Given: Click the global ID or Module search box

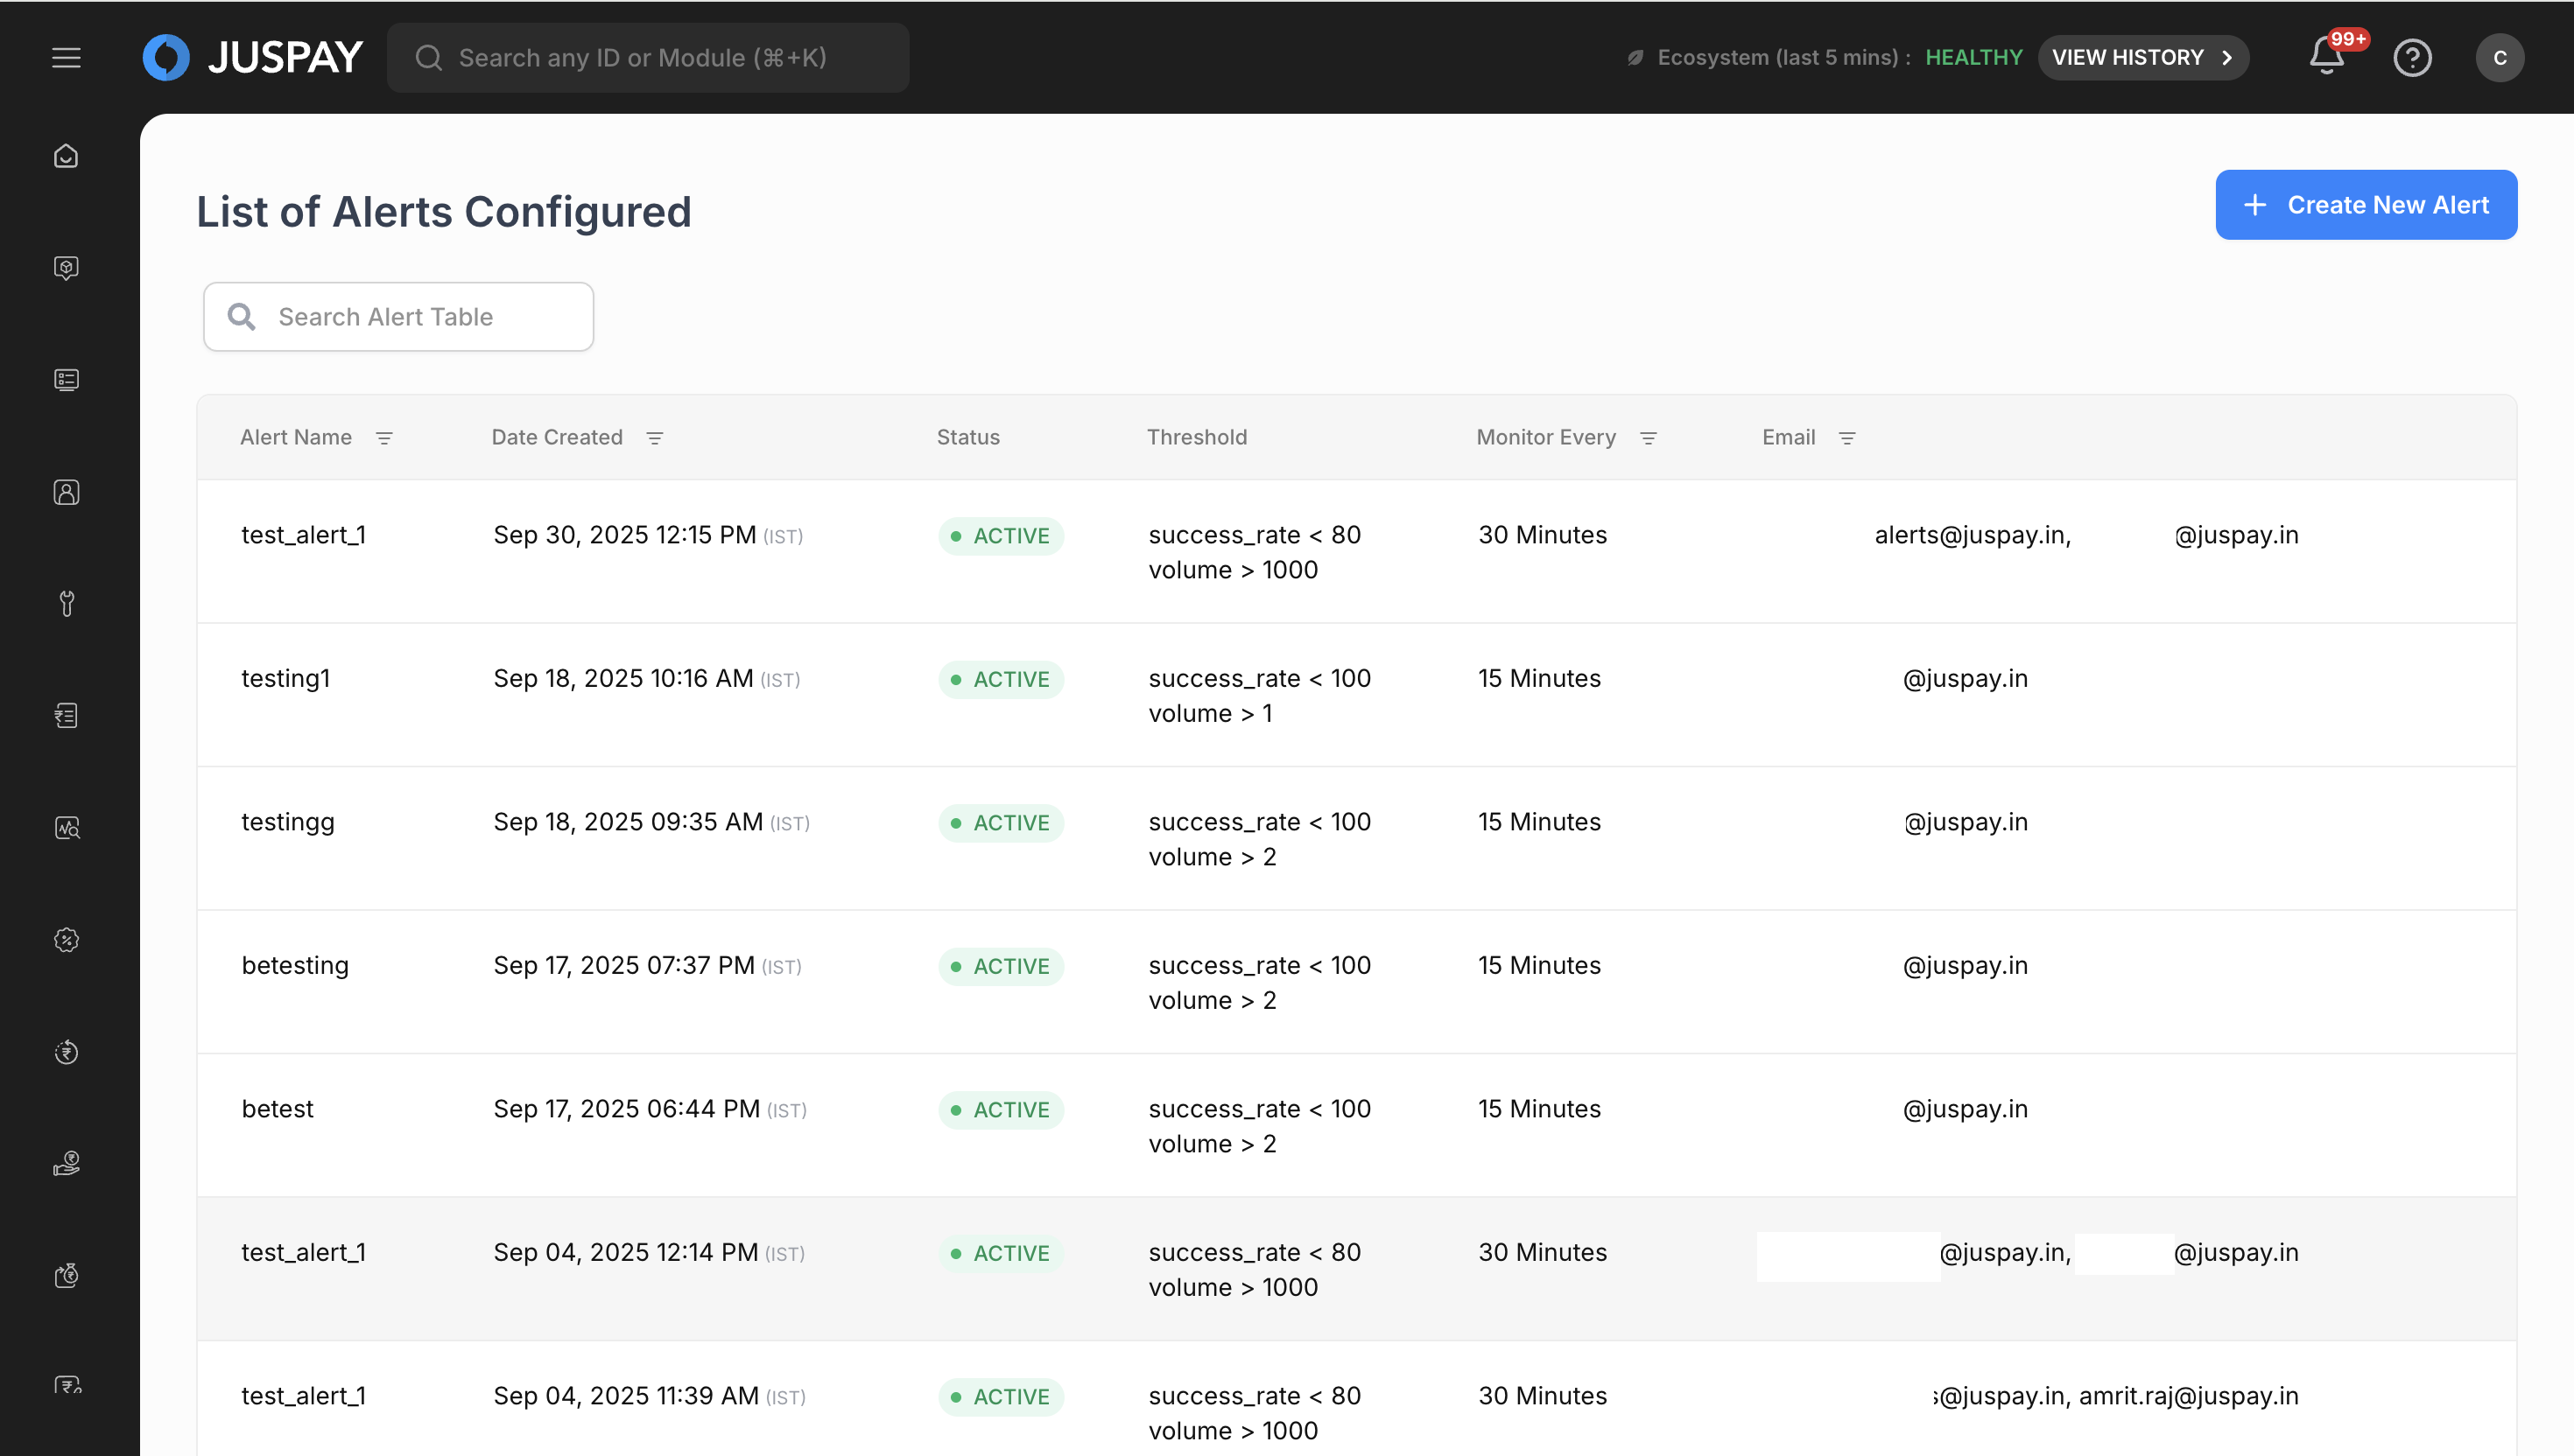Looking at the screenshot, I should tap(647, 58).
